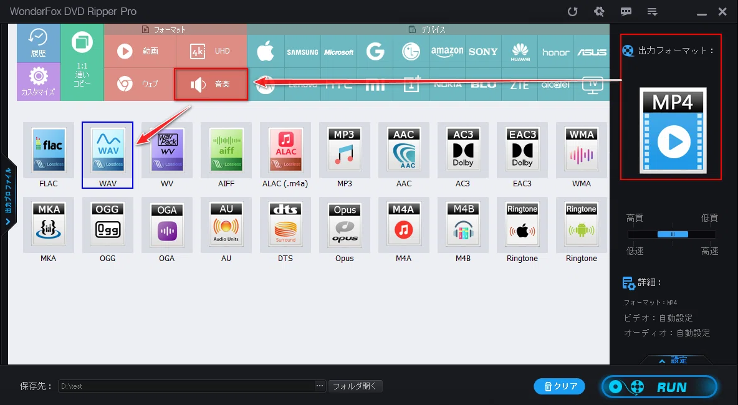Open the カスタマイズ customize section
This screenshot has height=405, width=738.
[39, 82]
